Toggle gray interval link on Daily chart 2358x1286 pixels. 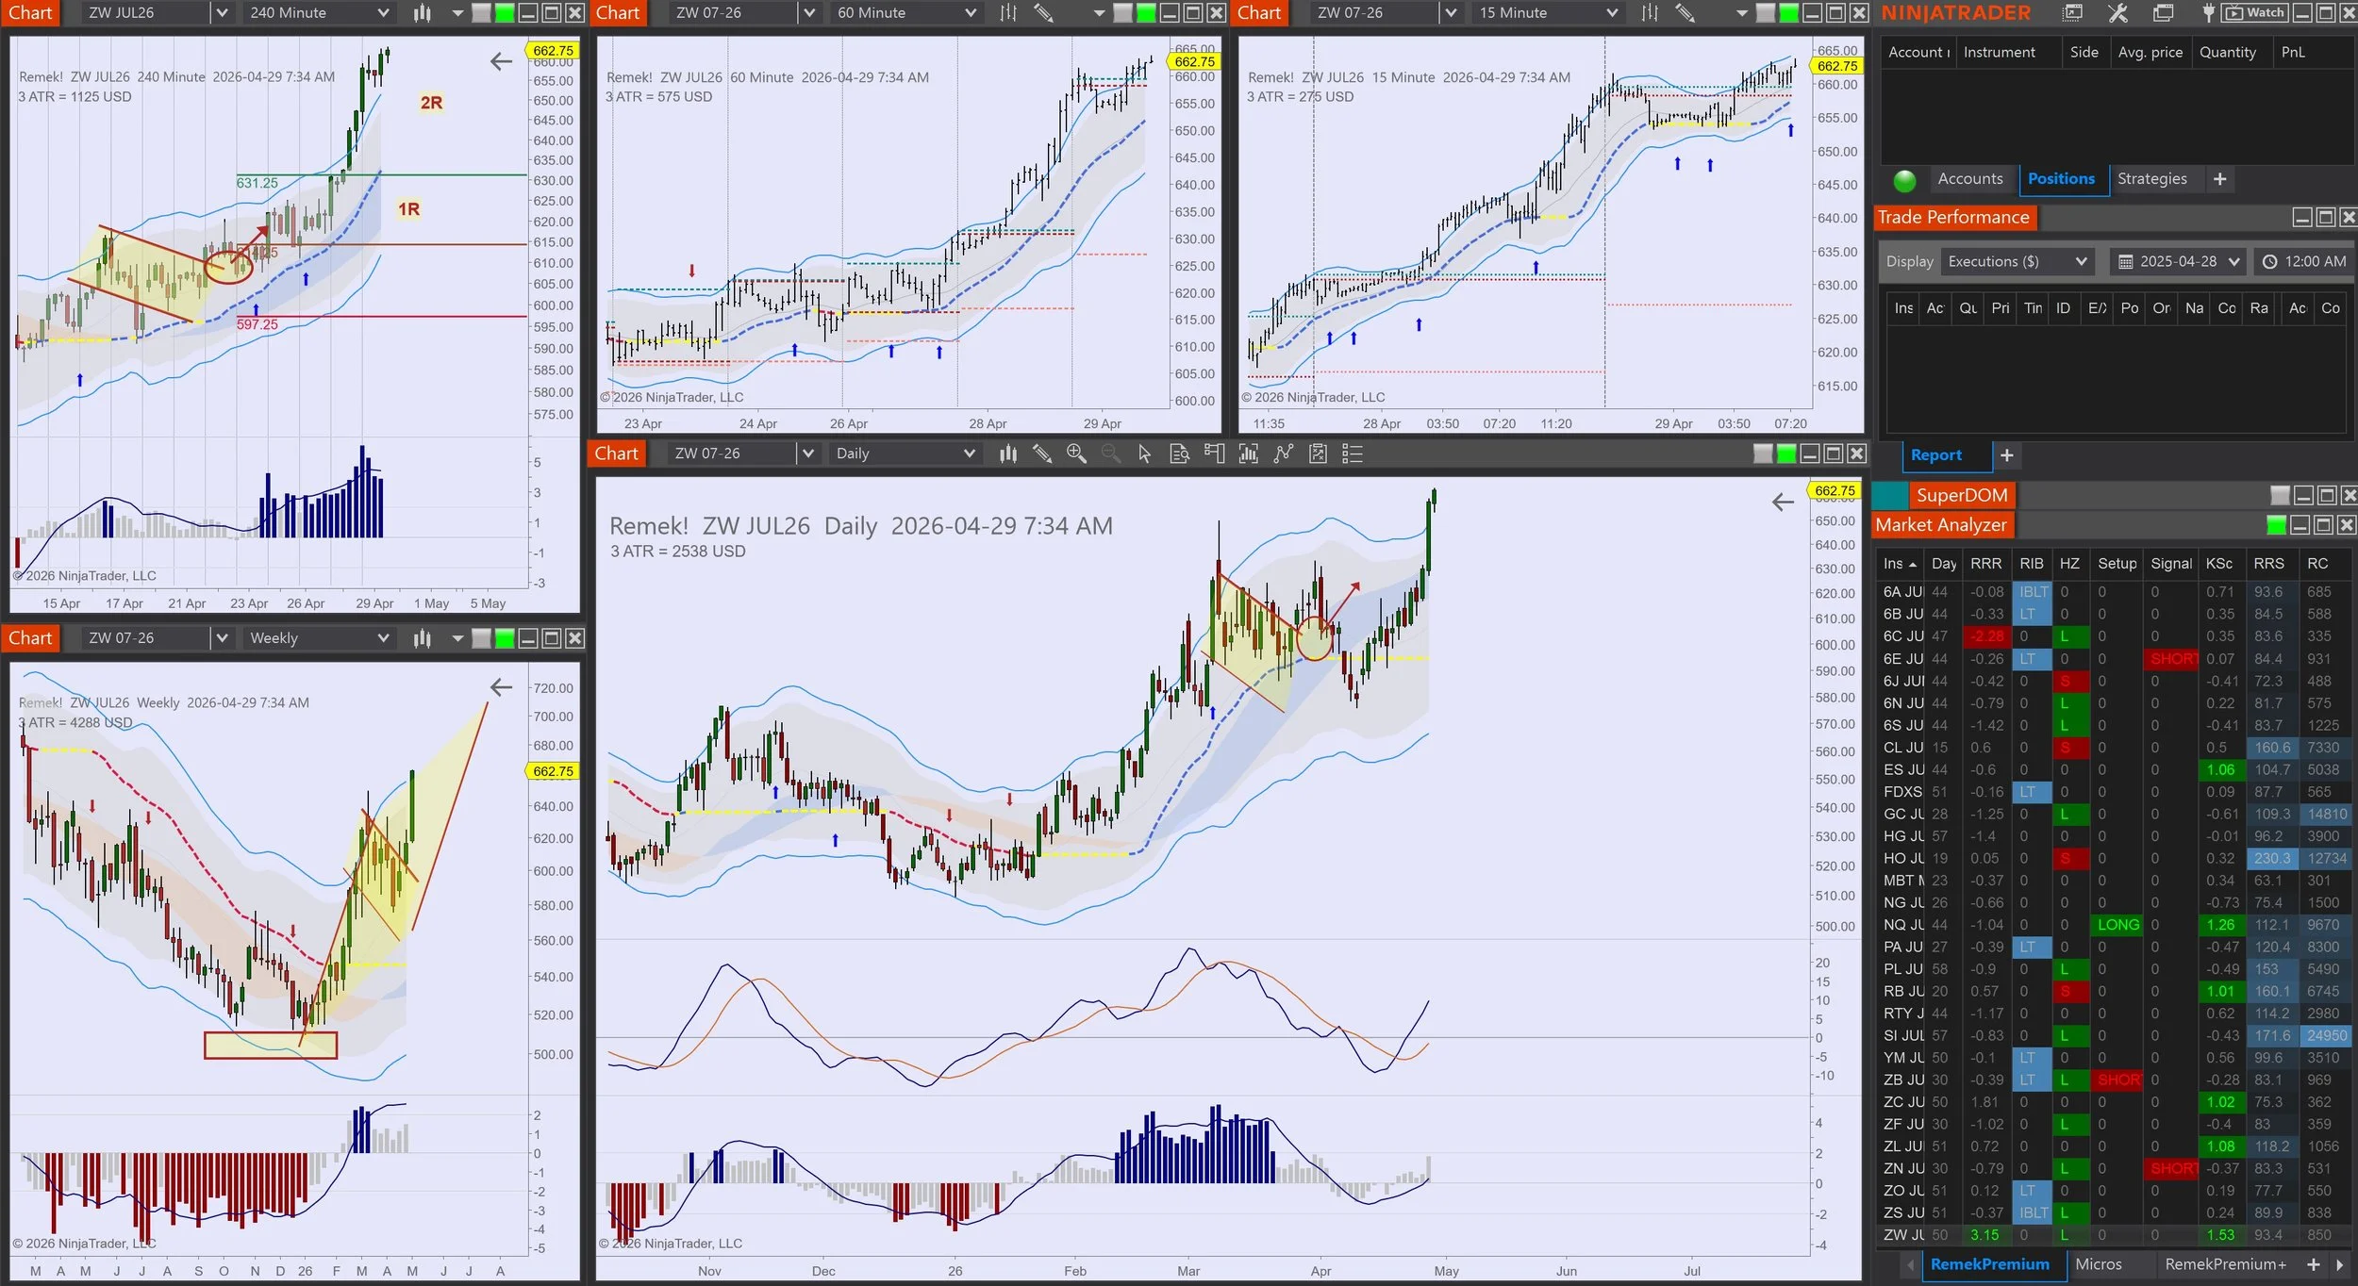pos(1762,453)
